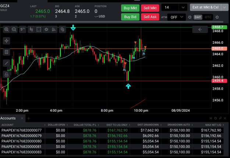Click the Buy Mkt button
Image resolution: width=230 pixels, height=158 pixels.
coord(130,8)
